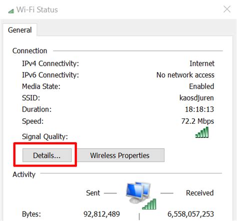Click the Sent bytes value 92,812,489
Viewport: 237px width, 221px height.
coord(101,214)
